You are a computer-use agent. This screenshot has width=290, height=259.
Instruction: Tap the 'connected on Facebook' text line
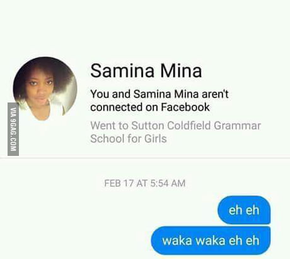(x=150, y=107)
